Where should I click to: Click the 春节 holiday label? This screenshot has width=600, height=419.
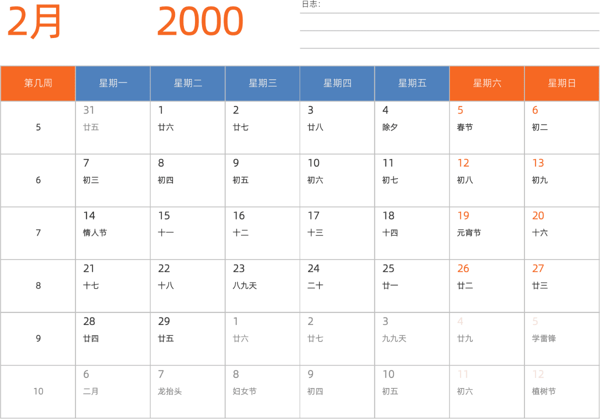click(x=465, y=127)
